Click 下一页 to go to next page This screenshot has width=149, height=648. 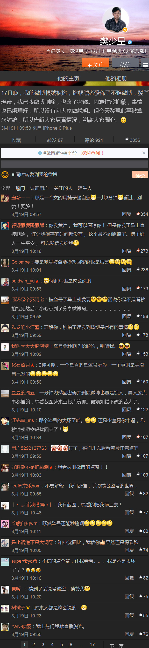[117, 645]
